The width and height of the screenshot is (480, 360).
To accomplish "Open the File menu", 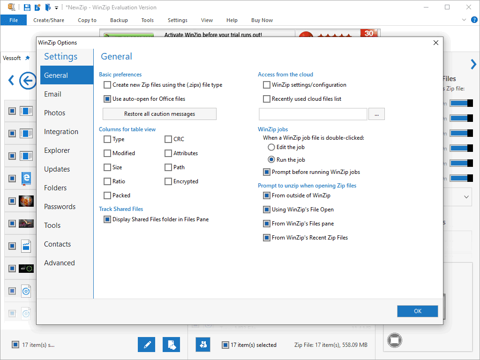I will pyautogui.click(x=14, y=20).
